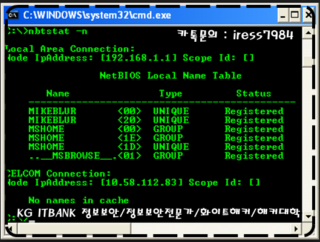Viewport: 320px width, 242px height.
Task: Click the horizontal scrollbar left arrow
Action: click(x=11, y=229)
